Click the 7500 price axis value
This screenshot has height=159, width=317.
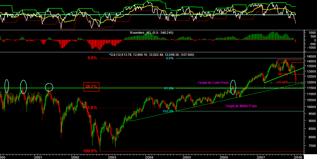tap(312, 146)
